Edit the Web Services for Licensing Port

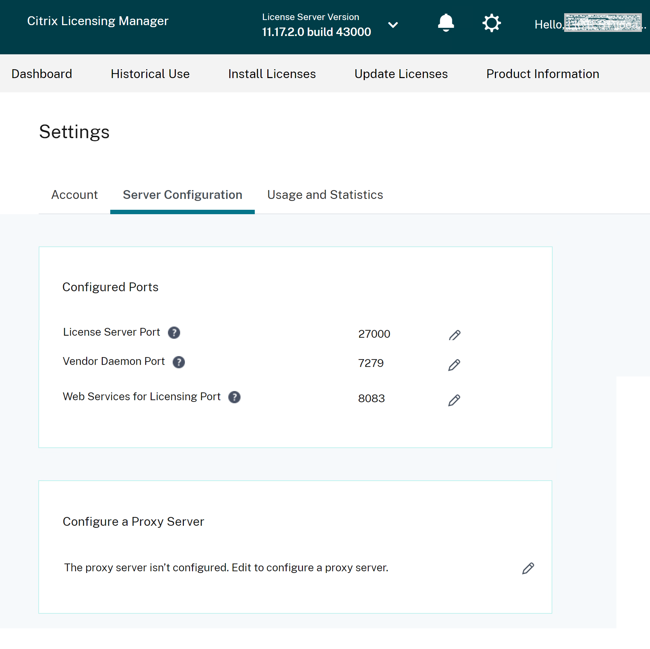454,400
